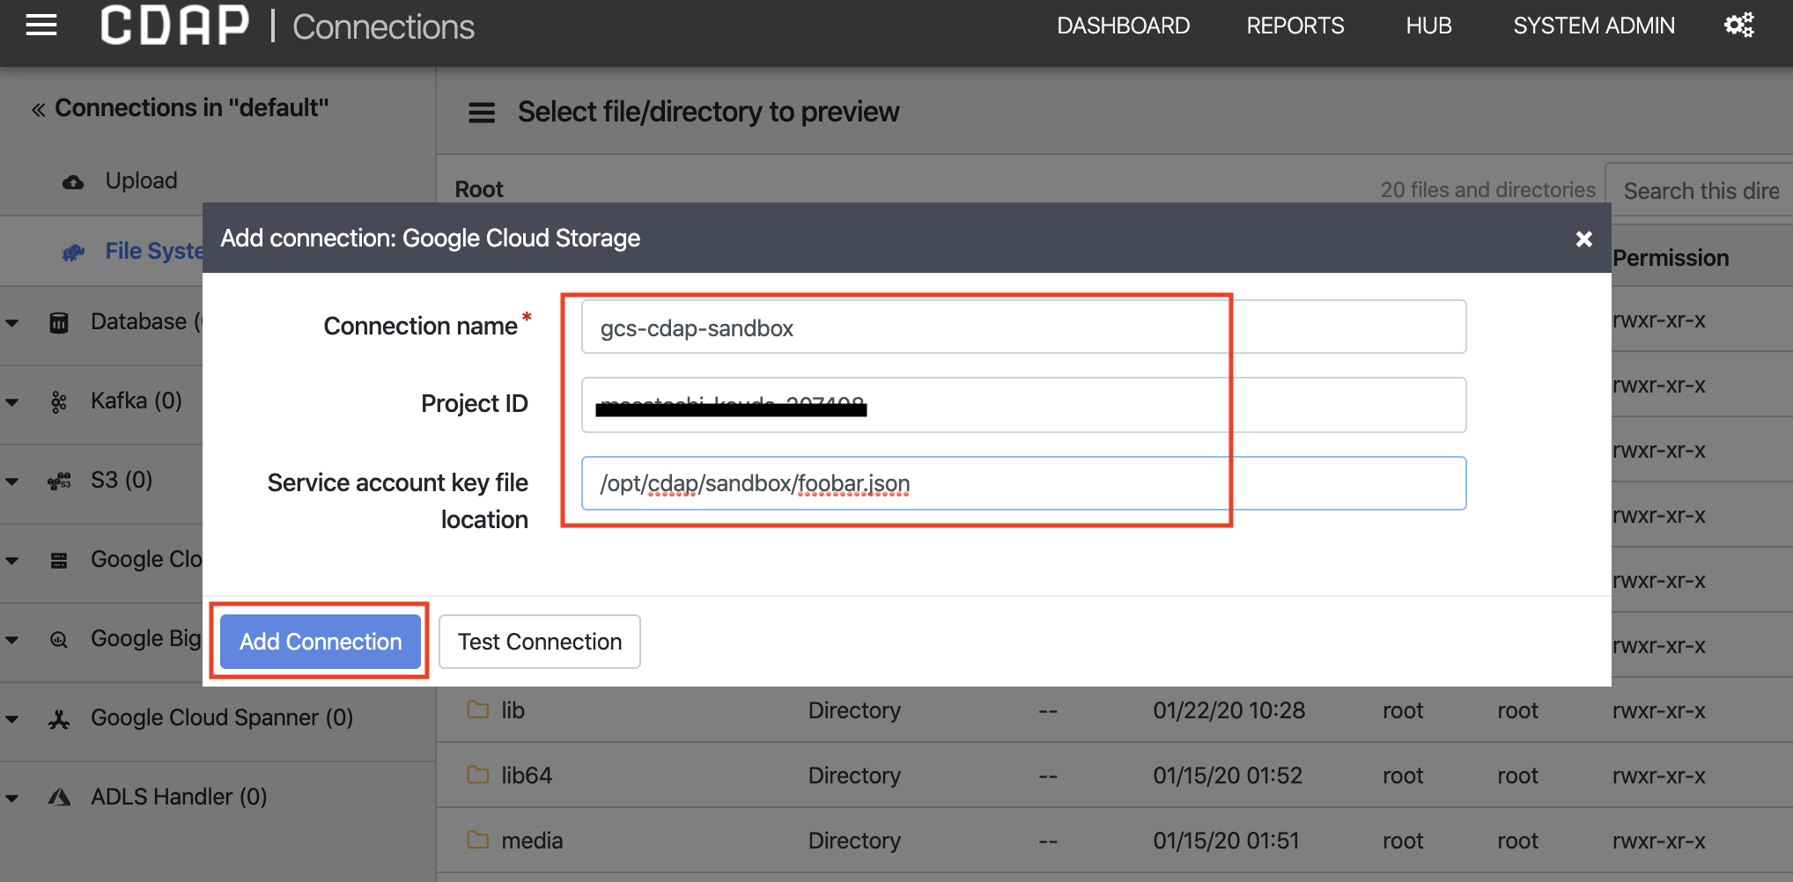Click the menu icon beside Select file/directory heading
The width and height of the screenshot is (1793, 882).
[x=481, y=113]
